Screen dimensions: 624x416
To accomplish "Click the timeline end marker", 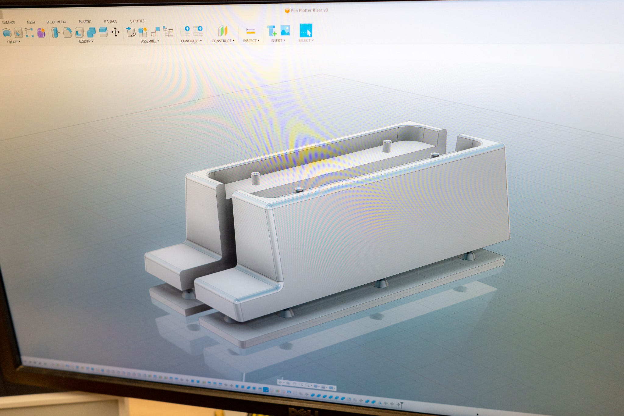I will [402, 405].
